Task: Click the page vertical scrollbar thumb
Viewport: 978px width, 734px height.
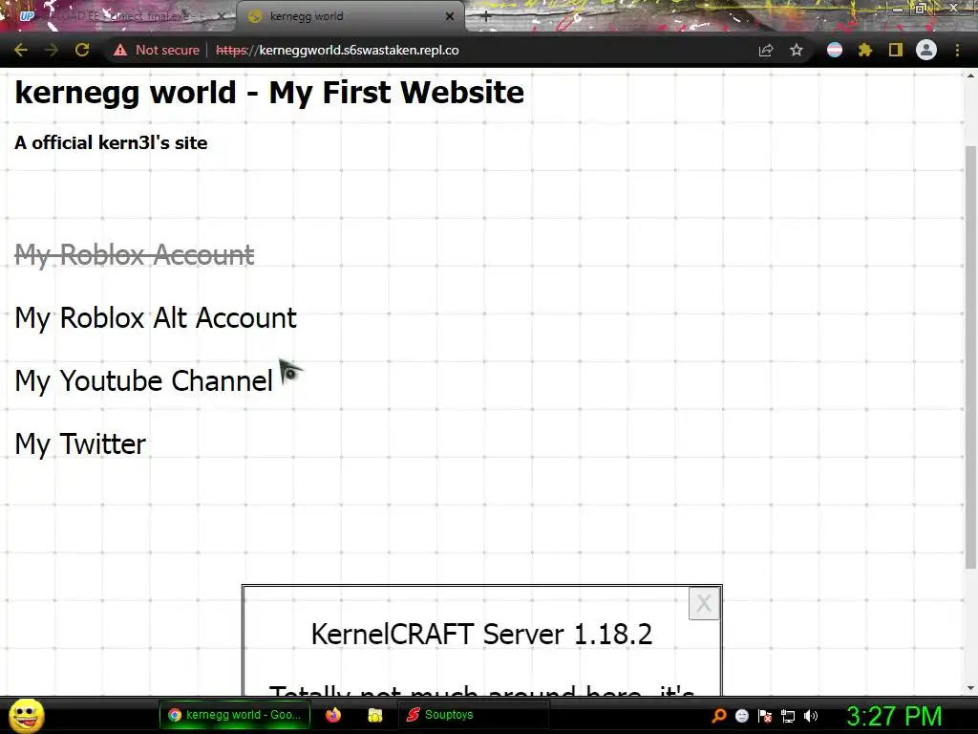Action: tap(970, 356)
